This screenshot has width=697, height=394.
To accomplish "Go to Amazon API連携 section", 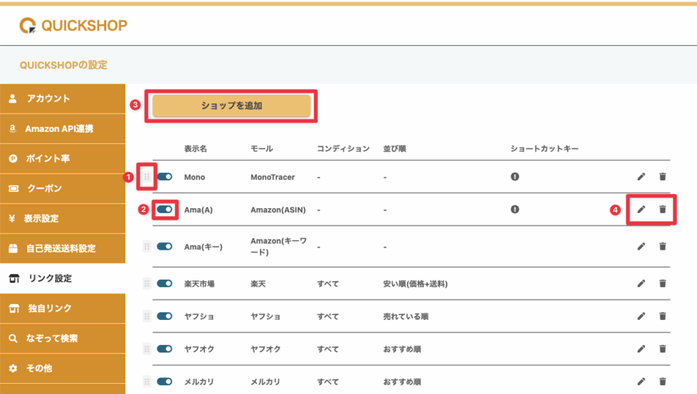I will click(63, 129).
